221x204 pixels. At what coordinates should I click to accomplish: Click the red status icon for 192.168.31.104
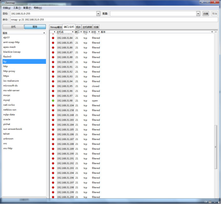click(53, 105)
